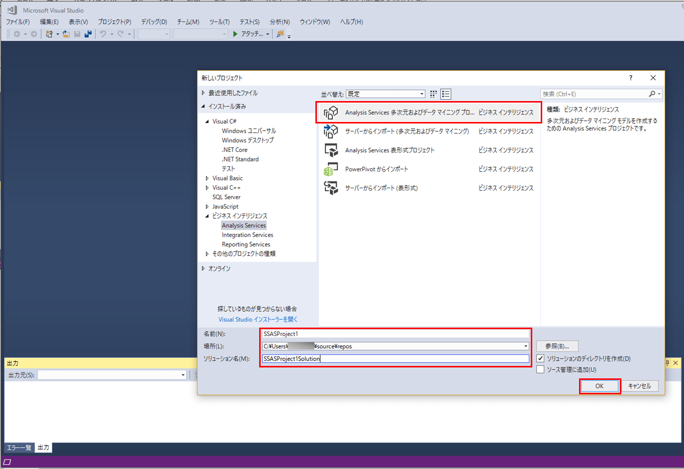The height and width of the screenshot is (469, 684).
Task: Open the Edit menu
Action: pyautogui.click(x=49, y=22)
